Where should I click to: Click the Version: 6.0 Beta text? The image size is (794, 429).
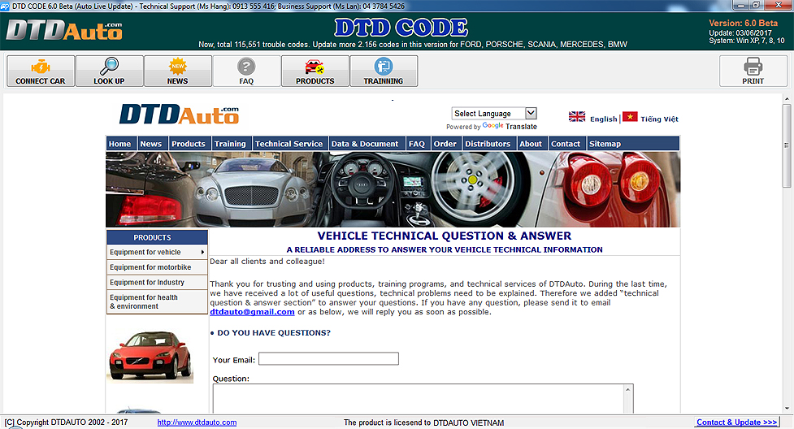(744, 24)
